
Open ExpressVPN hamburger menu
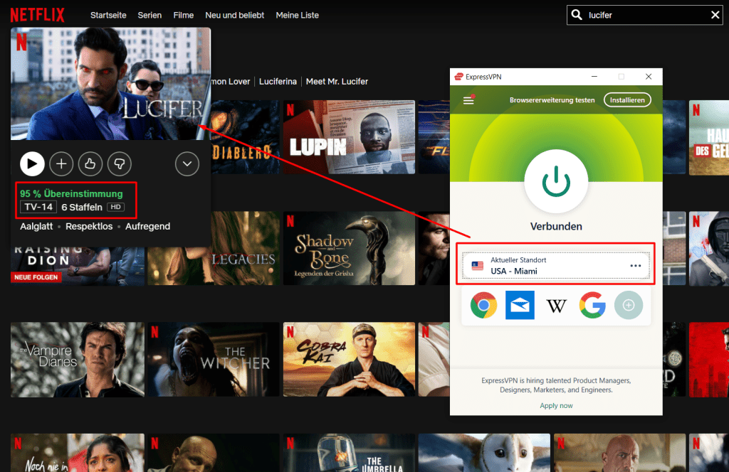point(468,100)
